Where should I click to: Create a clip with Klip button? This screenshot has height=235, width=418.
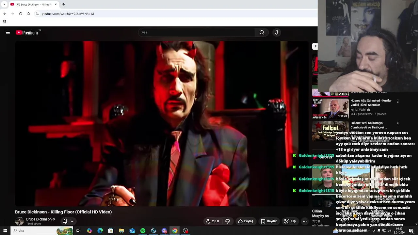(290, 221)
